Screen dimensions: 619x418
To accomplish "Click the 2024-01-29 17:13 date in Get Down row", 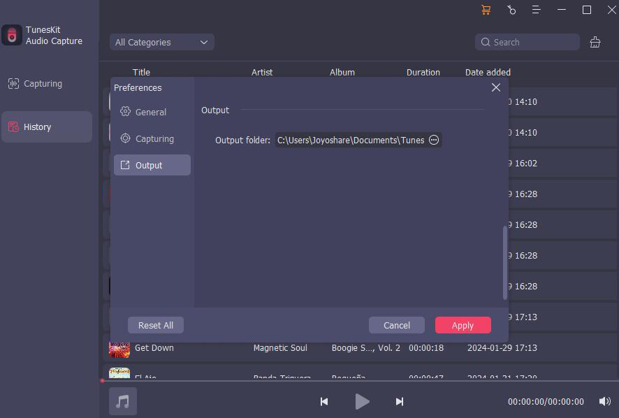I will coord(502,347).
